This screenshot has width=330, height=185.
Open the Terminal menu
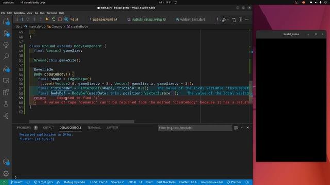pos(52,13)
